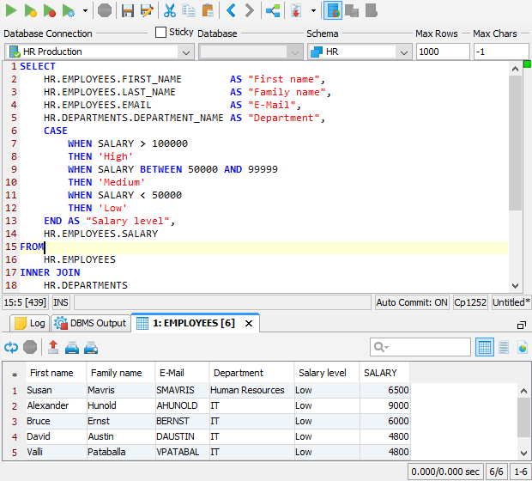The image size is (532, 481).
Task: Navigate back with the left arrow icon
Action: [x=231, y=11]
